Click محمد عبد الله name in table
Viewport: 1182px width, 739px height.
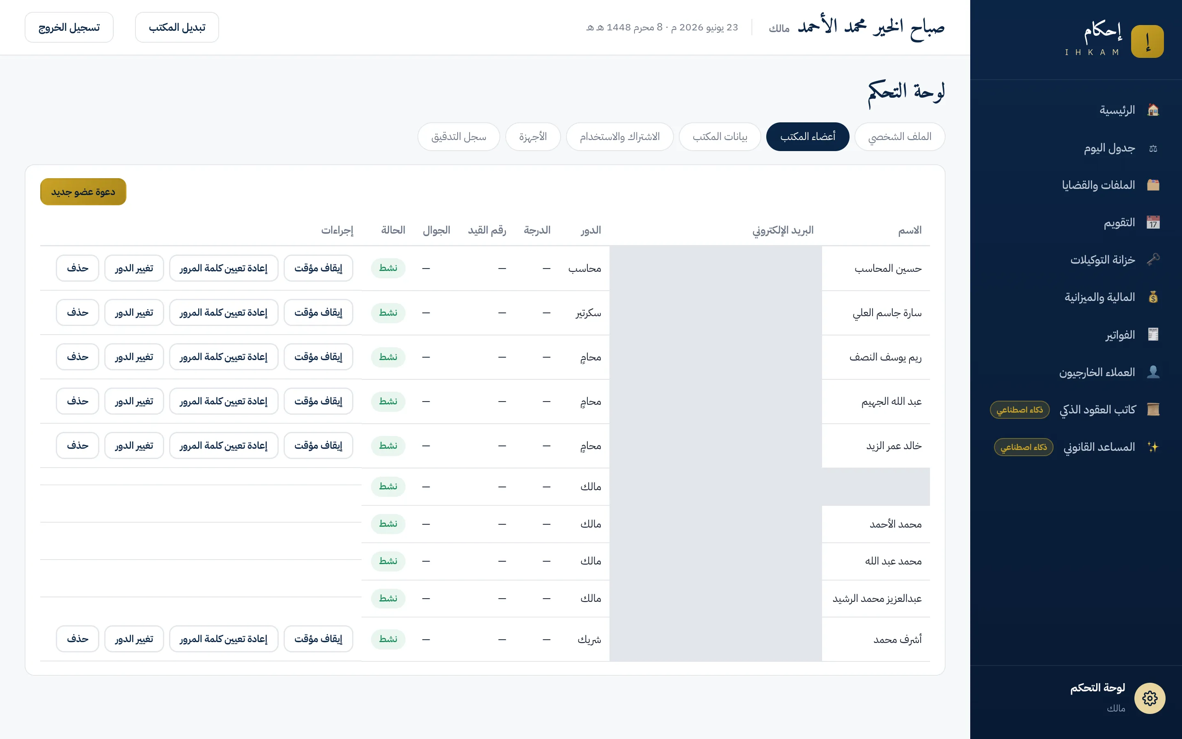893,561
